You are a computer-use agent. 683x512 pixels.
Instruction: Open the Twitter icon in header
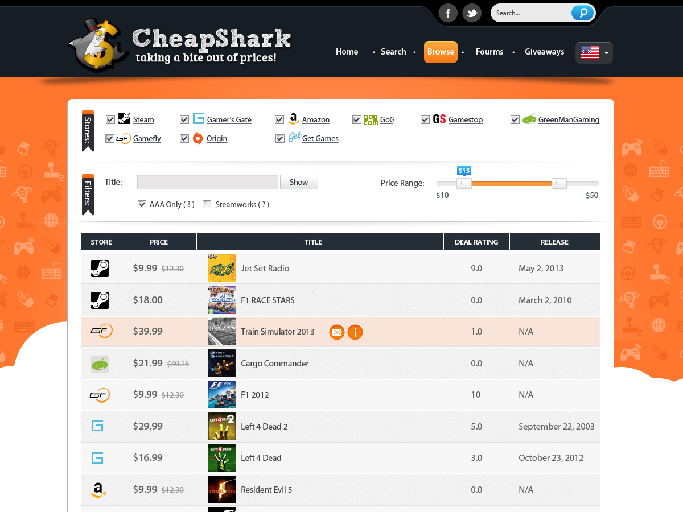[x=472, y=13]
